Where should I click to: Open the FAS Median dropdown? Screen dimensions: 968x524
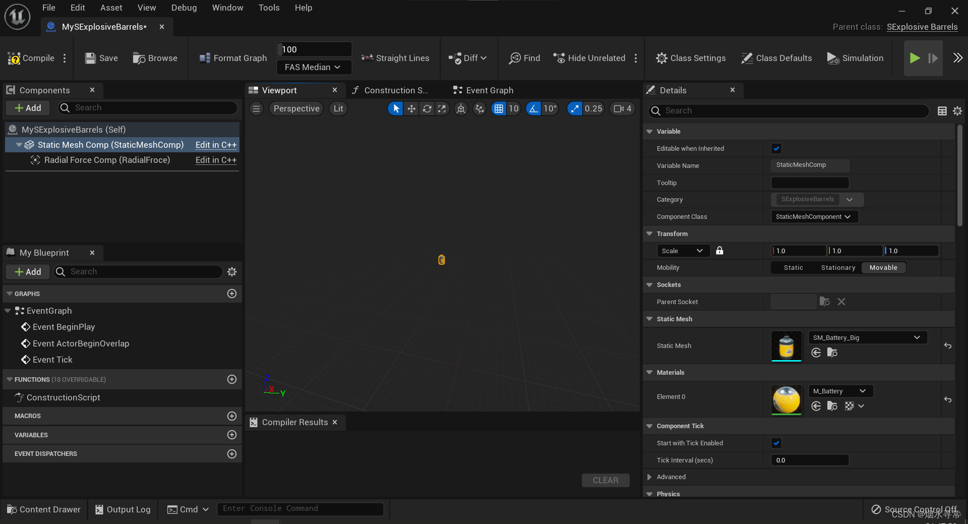click(314, 67)
